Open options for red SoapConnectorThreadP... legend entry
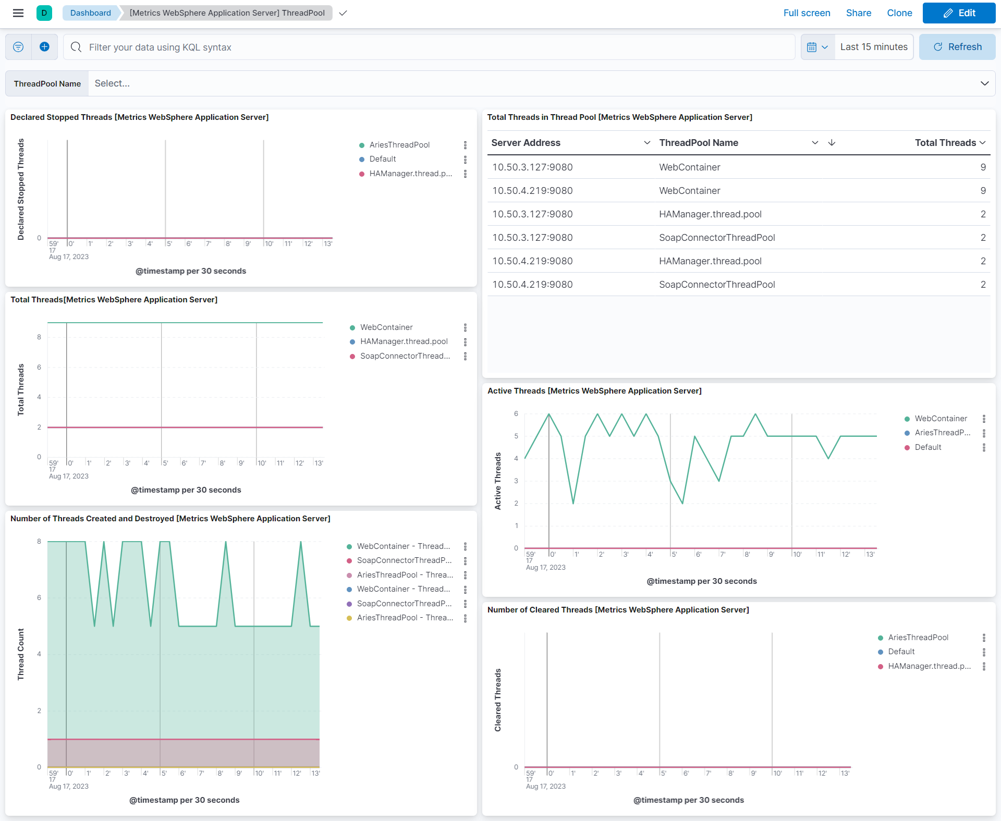Screen dimensions: 1001x821 (x=466, y=560)
